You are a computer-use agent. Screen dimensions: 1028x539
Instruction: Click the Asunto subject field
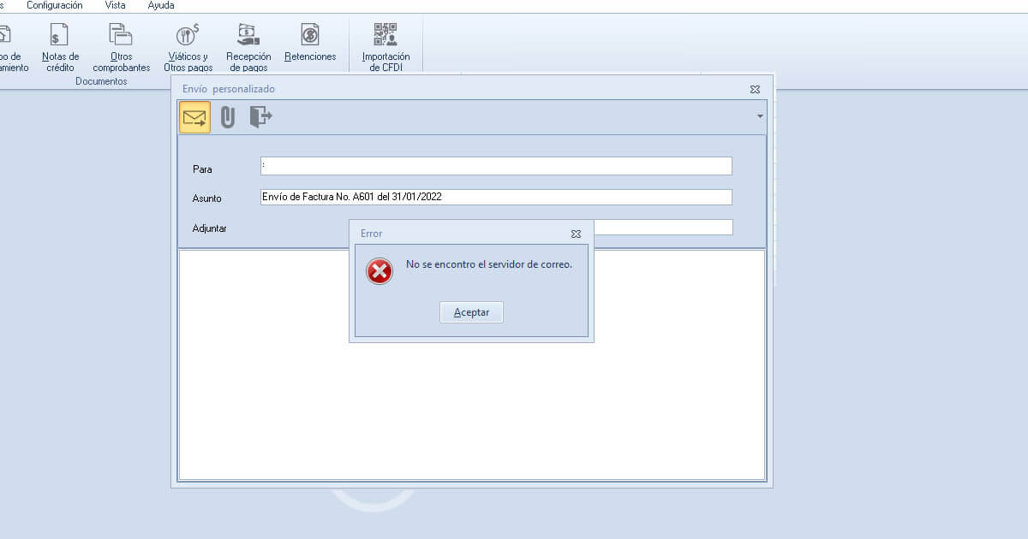click(x=496, y=197)
